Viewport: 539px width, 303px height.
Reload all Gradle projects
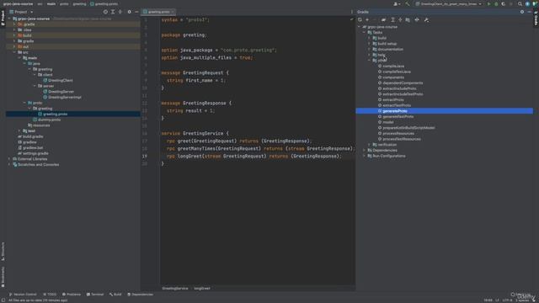360,20
